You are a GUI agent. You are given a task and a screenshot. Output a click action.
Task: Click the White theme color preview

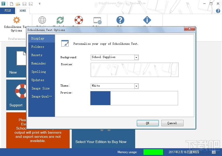(x=134, y=98)
